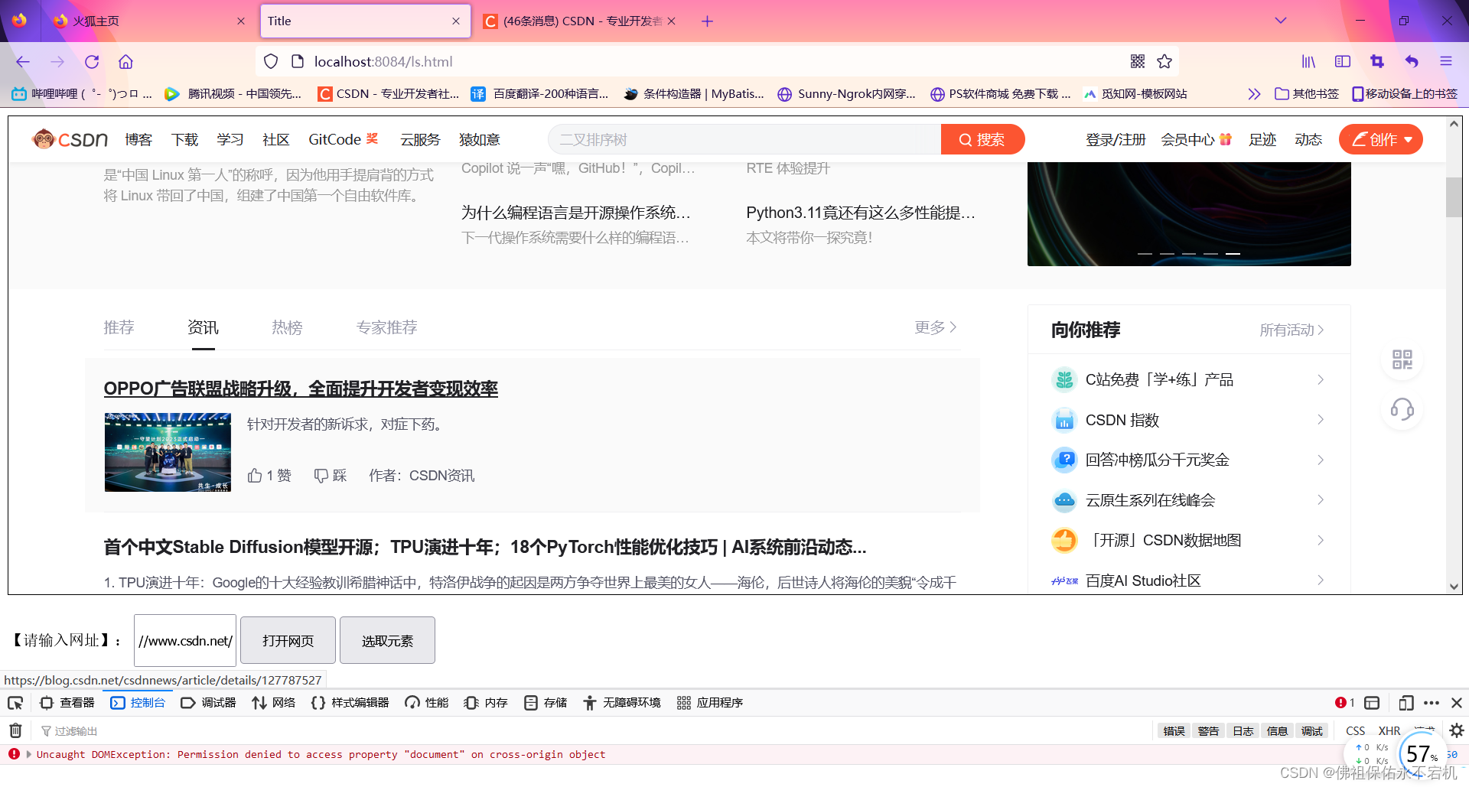The image size is (1469, 787).
Task: Expand 更多 in the feed tabs
Action: point(936,327)
